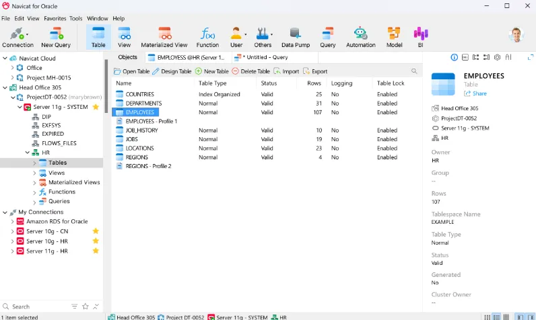Open the User toolbar icon
This screenshot has width=536, height=320.
click(236, 37)
